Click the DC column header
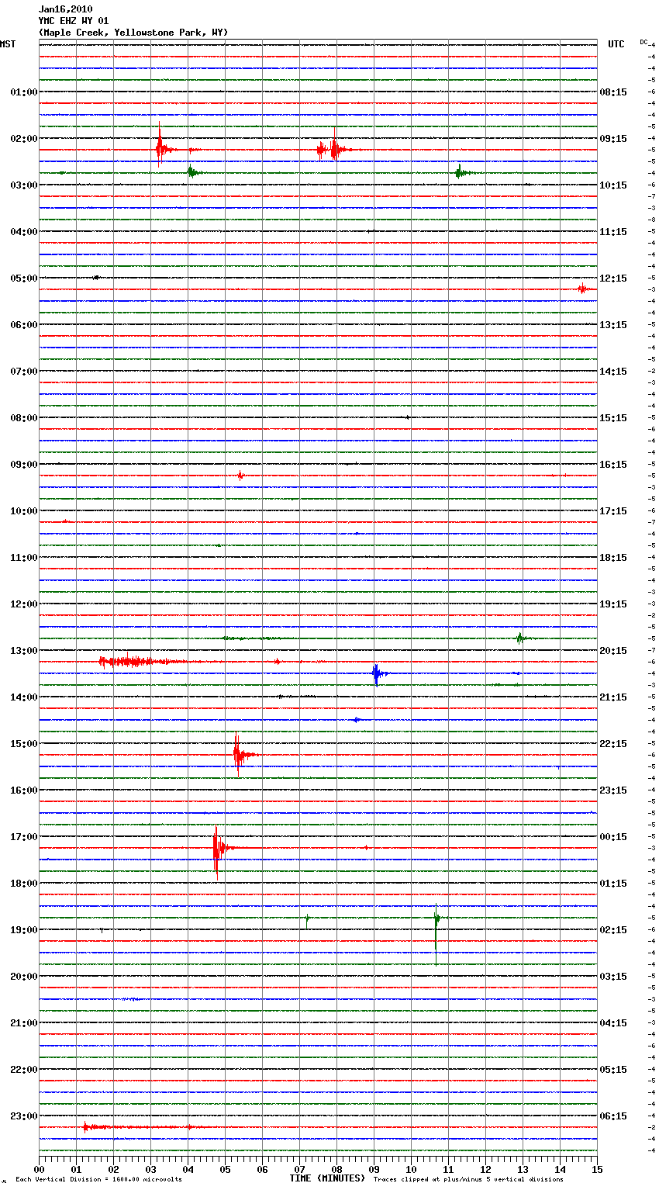Viewport: 659px width, 1190px height. click(x=643, y=42)
